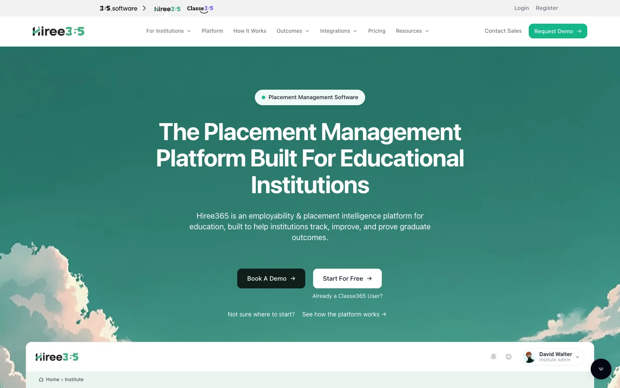
Task: Open the David Walter account chevron
Action: point(577,357)
